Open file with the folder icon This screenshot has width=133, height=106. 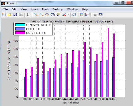click(9, 15)
